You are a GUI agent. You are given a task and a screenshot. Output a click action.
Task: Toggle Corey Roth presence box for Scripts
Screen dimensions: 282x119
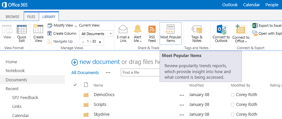[233, 105]
